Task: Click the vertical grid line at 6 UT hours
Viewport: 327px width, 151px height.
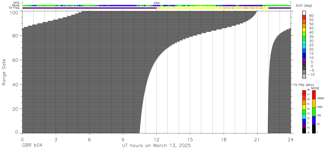Action: point(89,72)
